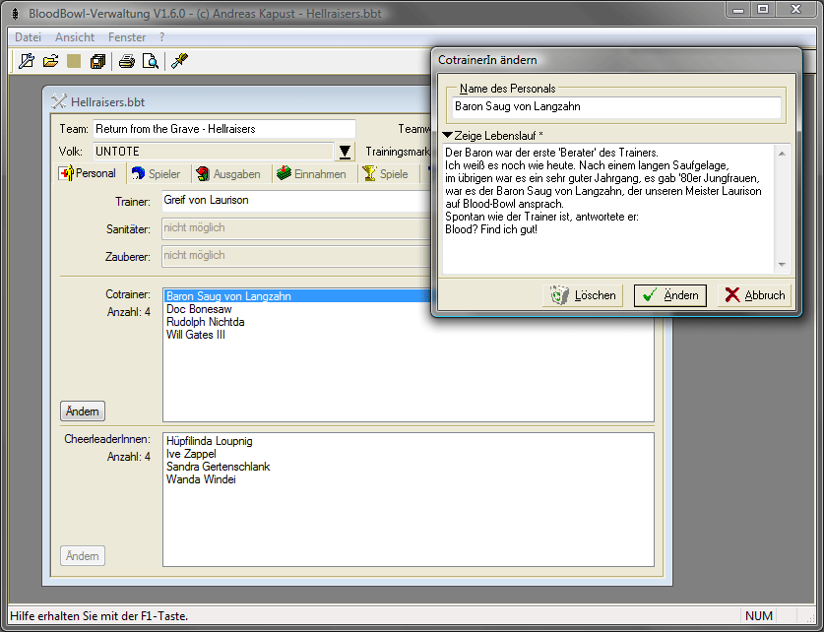The image size is (824, 632).
Task: Collapse the Zeige Lebenslauf section
Action: click(x=447, y=135)
